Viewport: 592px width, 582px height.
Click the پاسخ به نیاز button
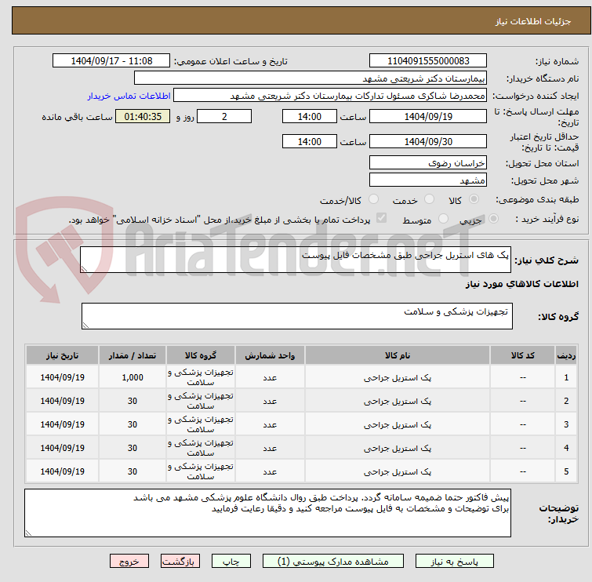click(454, 562)
